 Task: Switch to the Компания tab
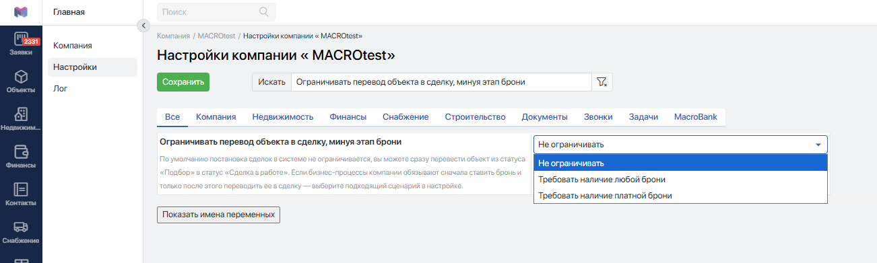pos(216,117)
